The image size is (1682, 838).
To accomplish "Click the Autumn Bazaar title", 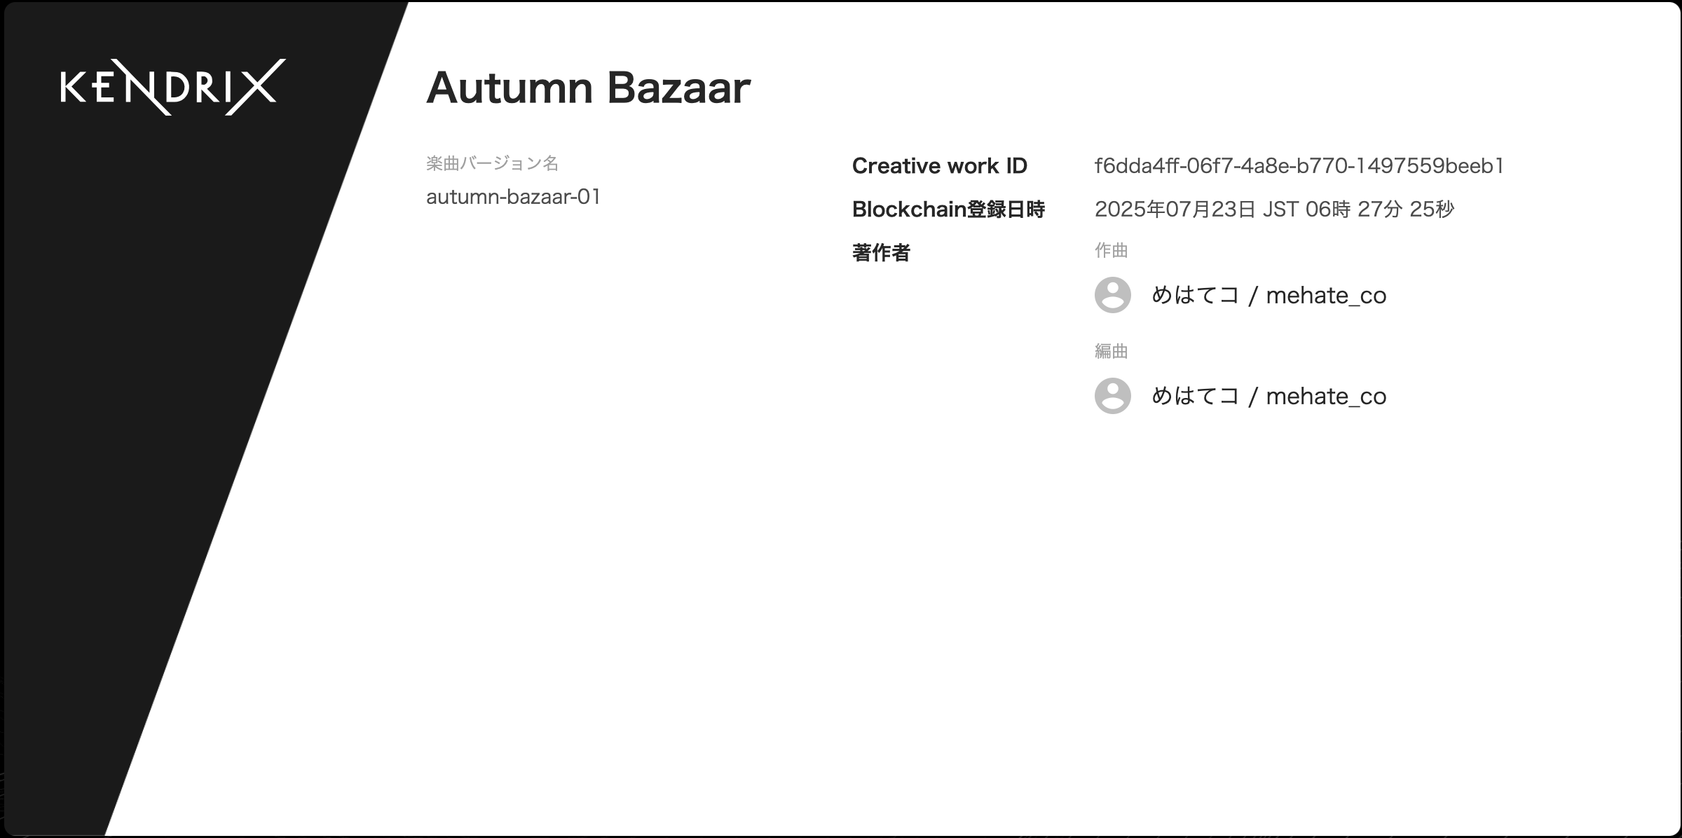I will pyautogui.click(x=588, y=88).
